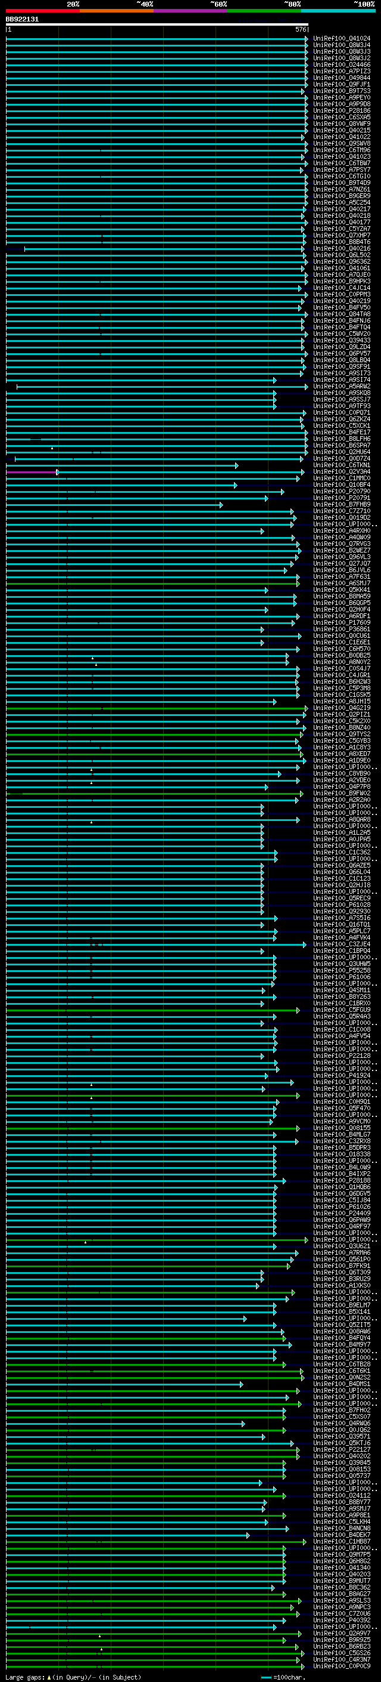Click the green ~80% identity legend bar

tap(264, 11)
